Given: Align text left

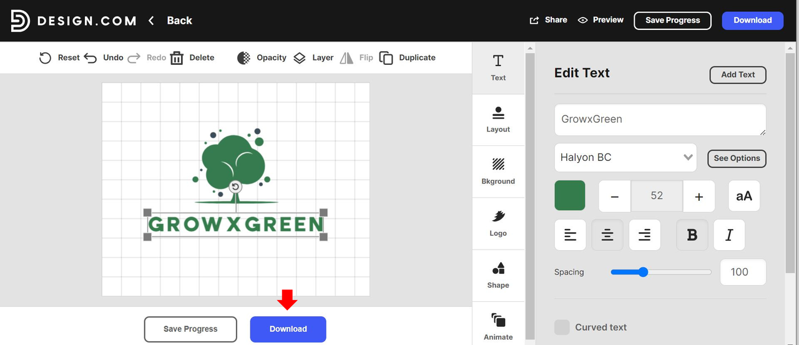Looking at the screenshot, I should [x=571, y=235].
